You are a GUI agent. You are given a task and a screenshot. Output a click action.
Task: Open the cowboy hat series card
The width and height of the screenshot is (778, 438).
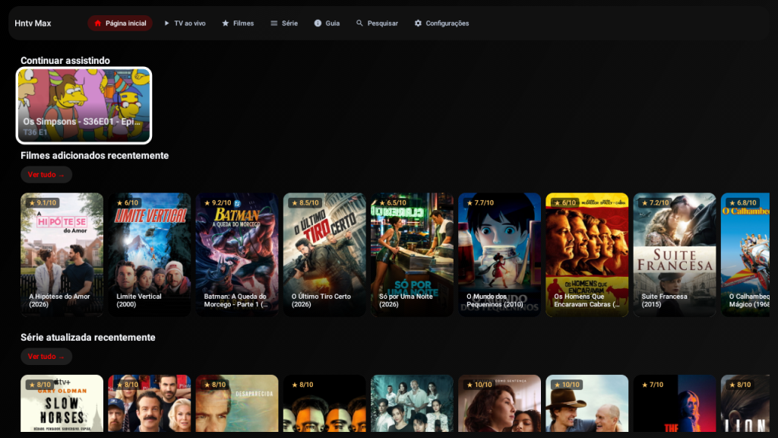coord(587,403)
